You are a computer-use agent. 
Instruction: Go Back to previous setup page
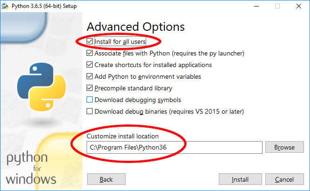[106, 179]
